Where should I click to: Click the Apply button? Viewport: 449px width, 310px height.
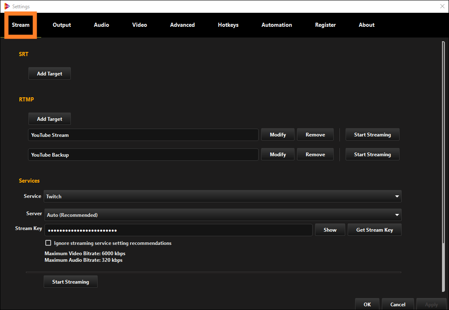pyautogui.click(x=431, y=304)
